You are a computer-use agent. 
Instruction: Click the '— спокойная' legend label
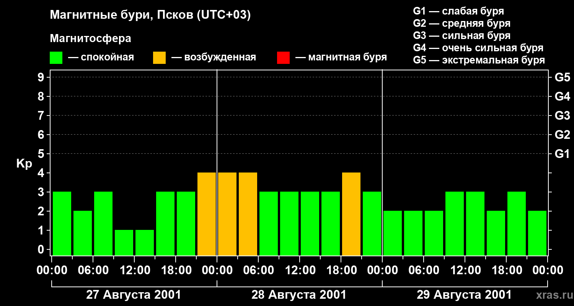(101, 57)
